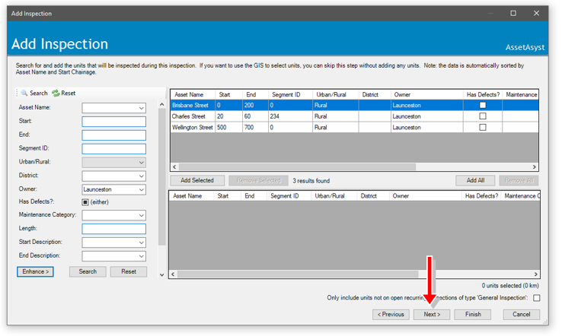Toggle the Has Defects (either) filter checkbox
Viewport: 562px width, 336px height.
pos(85,202)
